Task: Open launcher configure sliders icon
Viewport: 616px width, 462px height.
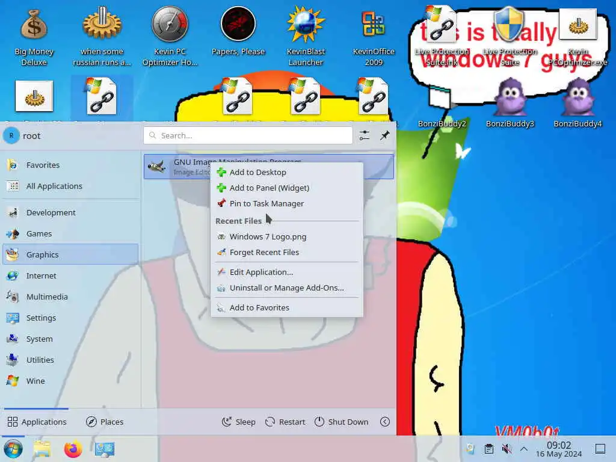Action: 364,135
